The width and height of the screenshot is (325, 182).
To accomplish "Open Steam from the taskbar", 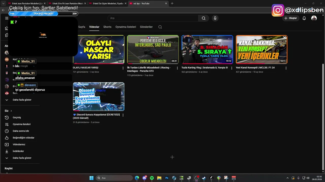I will coord(204,178).
